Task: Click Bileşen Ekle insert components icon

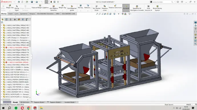Action: click(x=10, y=6)
